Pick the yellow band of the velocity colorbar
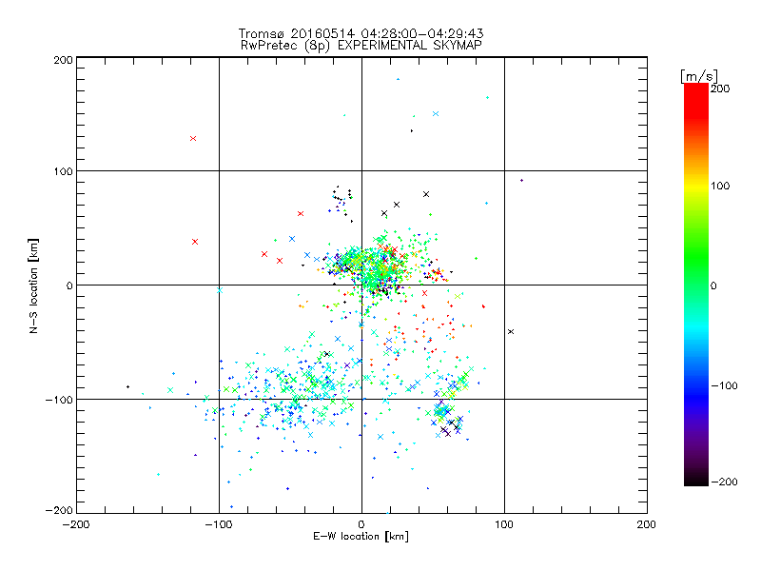 tap(696, 186)
